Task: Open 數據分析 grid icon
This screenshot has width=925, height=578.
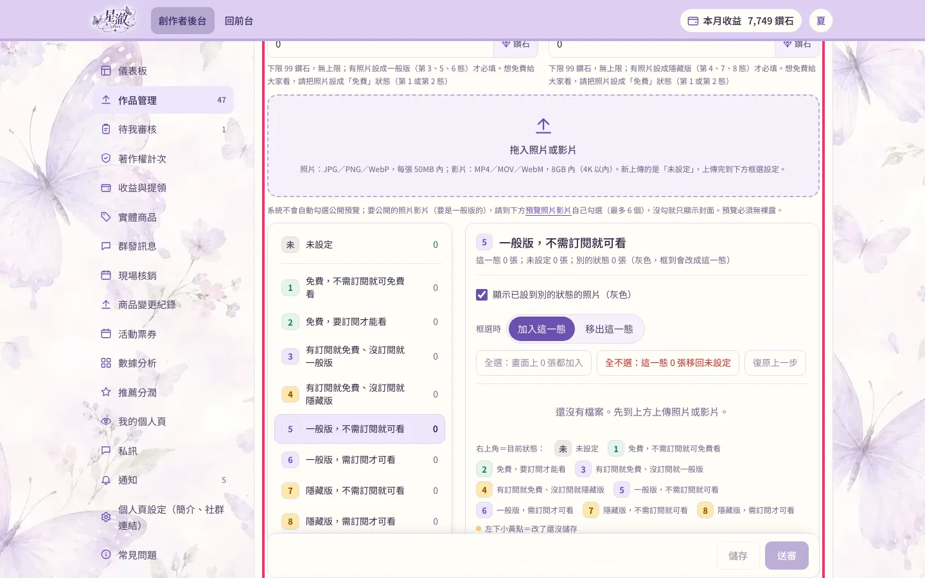Action: click(106, 363)
